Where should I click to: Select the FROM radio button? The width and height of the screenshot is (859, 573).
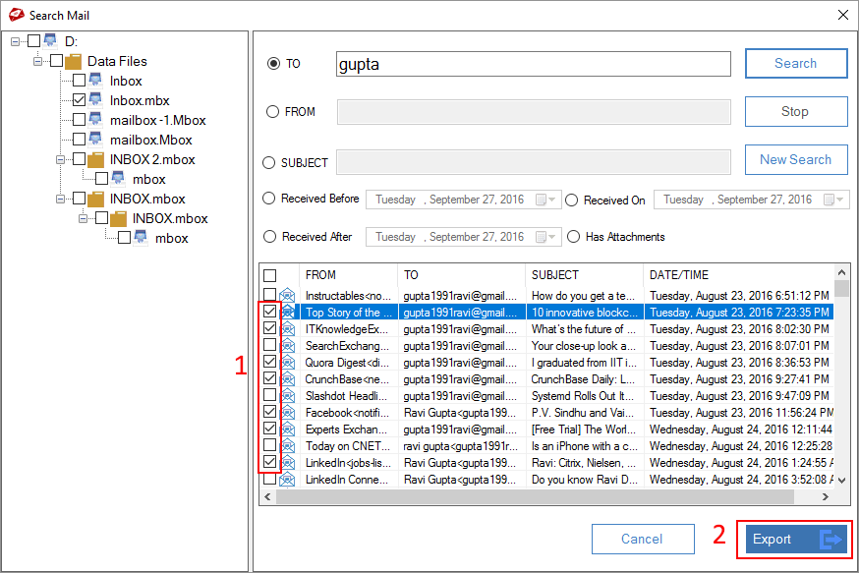[273, 112]
